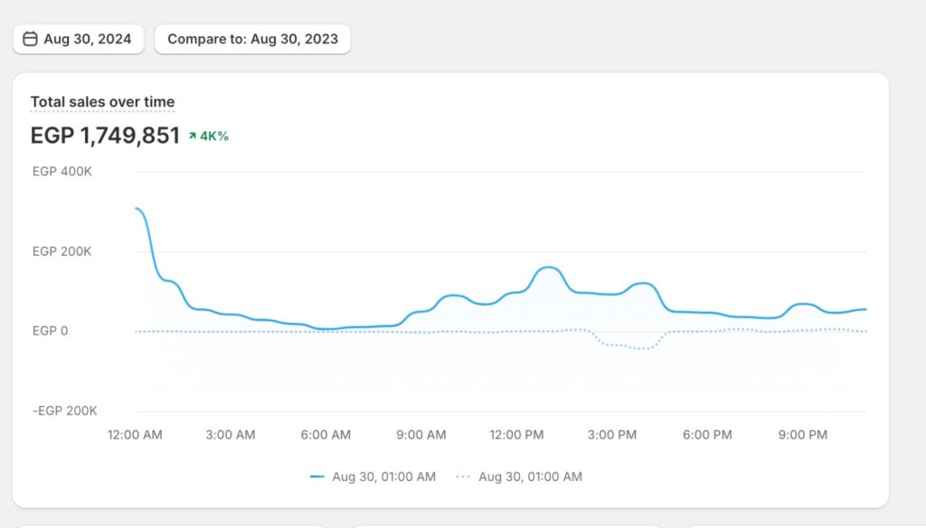Click the -EGP 200K y-axis label

(65, 410)
